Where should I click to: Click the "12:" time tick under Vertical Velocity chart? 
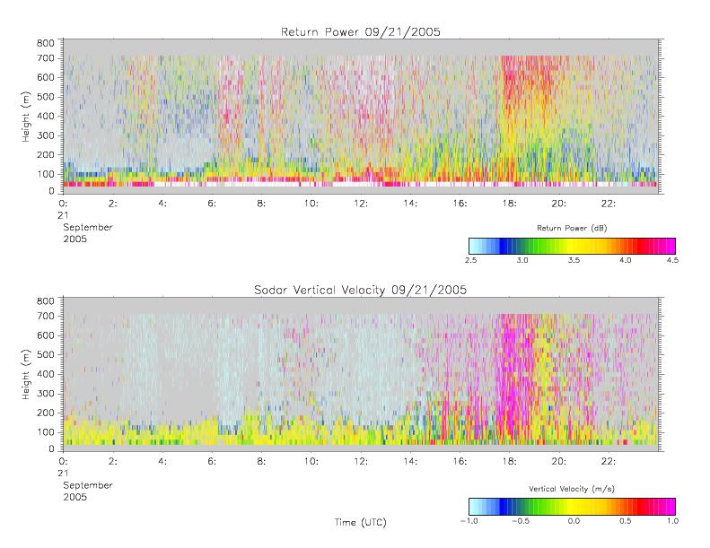361,462
